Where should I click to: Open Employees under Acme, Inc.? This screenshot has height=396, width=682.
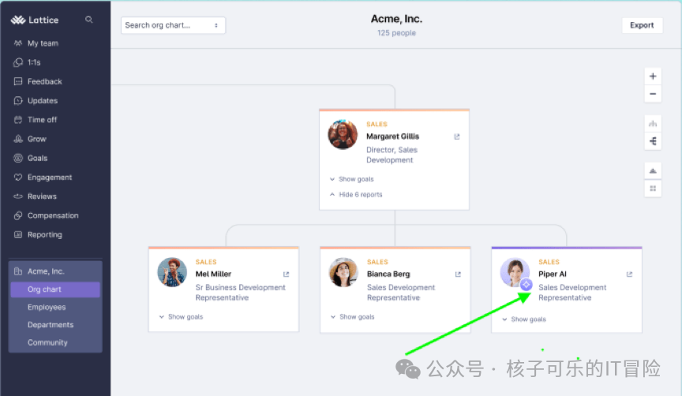(47, 307)
